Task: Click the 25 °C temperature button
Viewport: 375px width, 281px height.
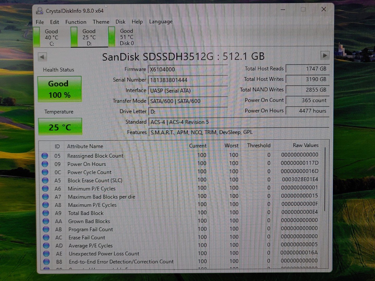Action: [x=60, y=127]
